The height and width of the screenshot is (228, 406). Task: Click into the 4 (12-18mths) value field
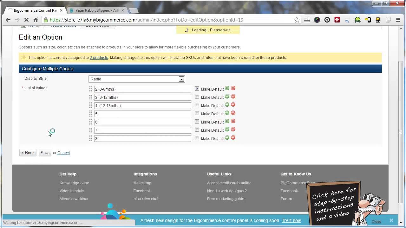click(143, 105)
